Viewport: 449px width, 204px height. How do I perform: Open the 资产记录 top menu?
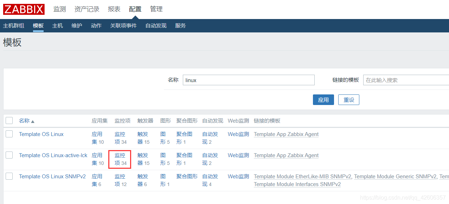pos(87,9)
